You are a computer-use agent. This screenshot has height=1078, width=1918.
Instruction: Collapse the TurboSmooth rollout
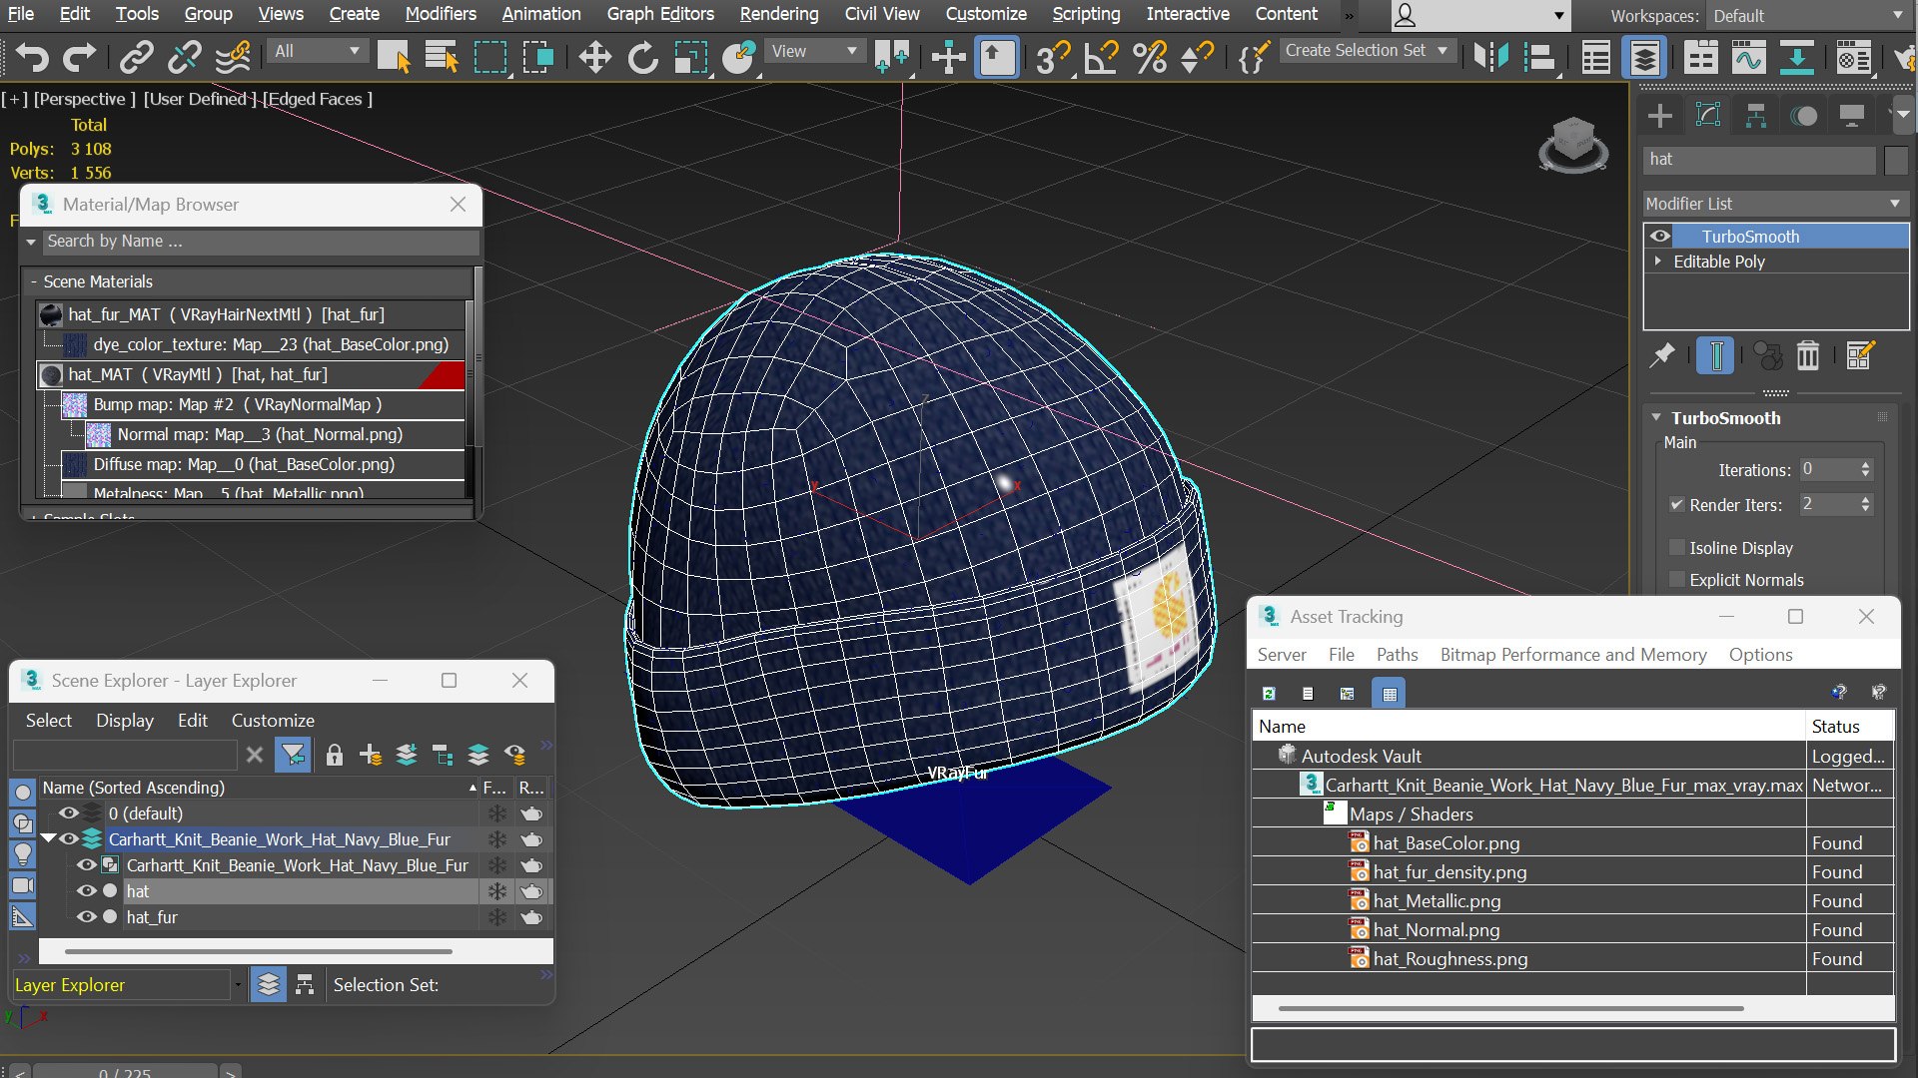pyautogui.click(x=1656, y=418)
